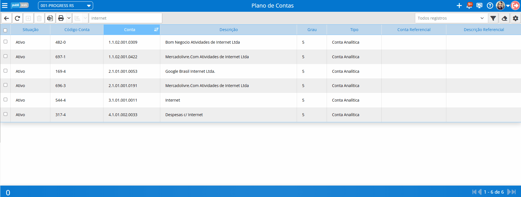Toggle the select-all header checkbox

click(x=5, y=30)
